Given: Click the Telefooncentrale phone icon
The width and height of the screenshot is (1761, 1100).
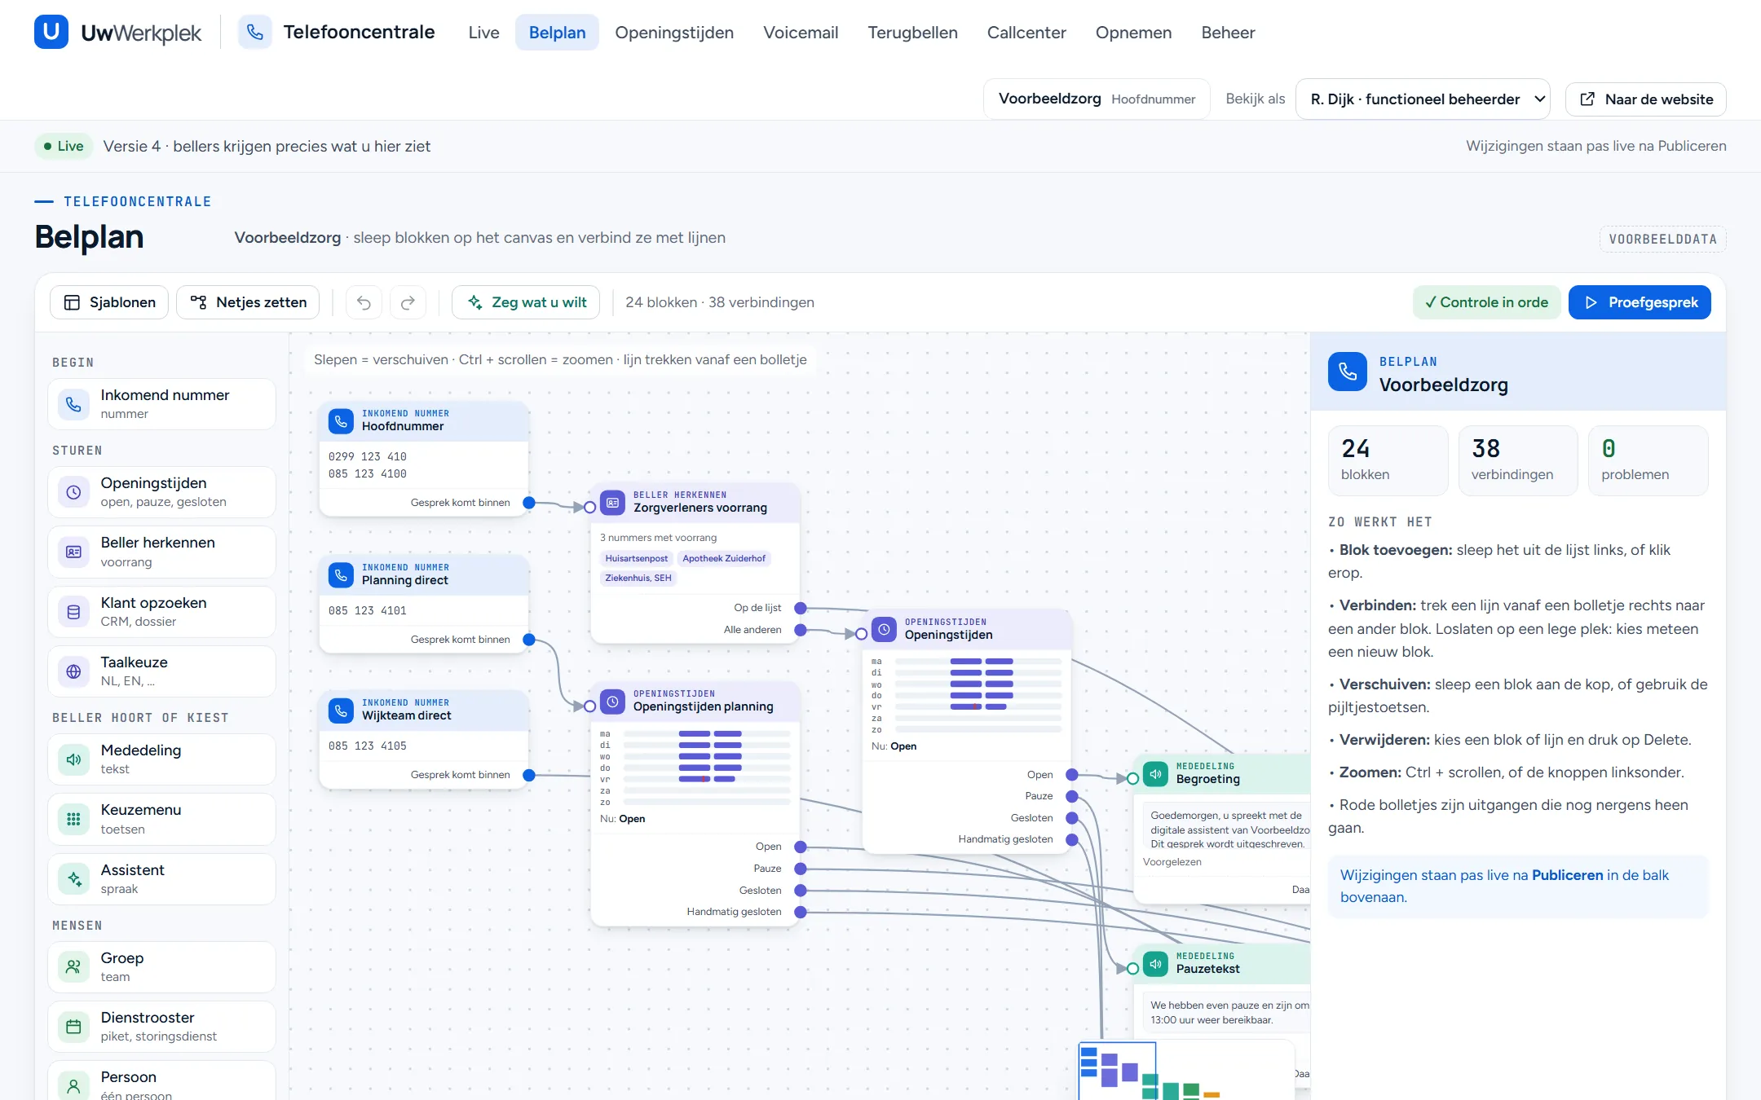Looking at the screenshot, I should 255,33.
